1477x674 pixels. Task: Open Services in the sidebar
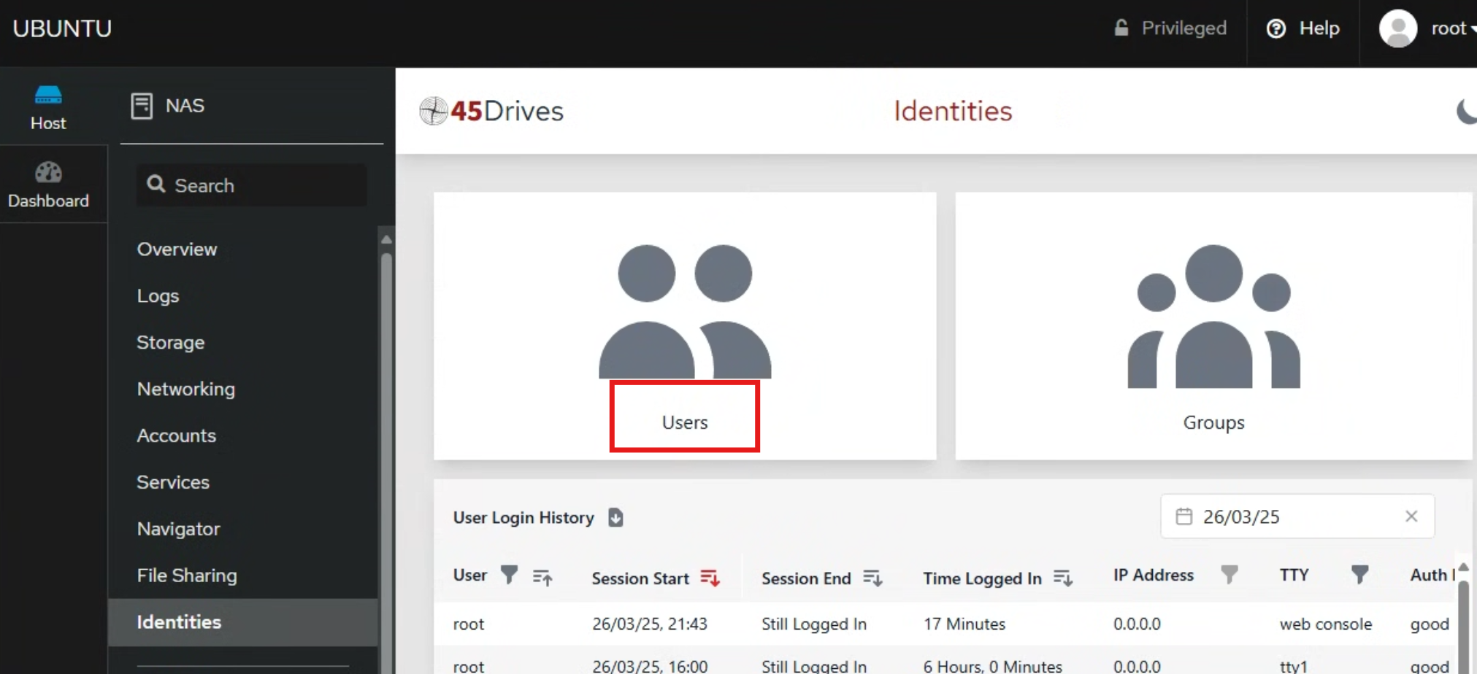[x=173, y=482]
